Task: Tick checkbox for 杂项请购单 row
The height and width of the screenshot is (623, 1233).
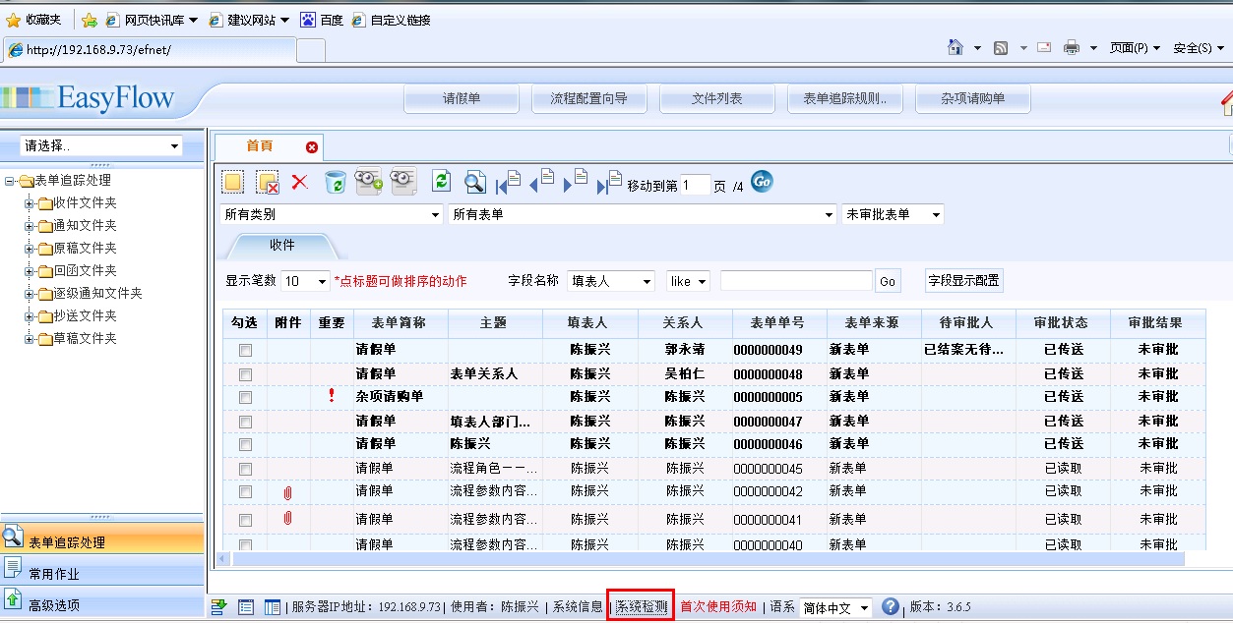Action: point(245,397)
